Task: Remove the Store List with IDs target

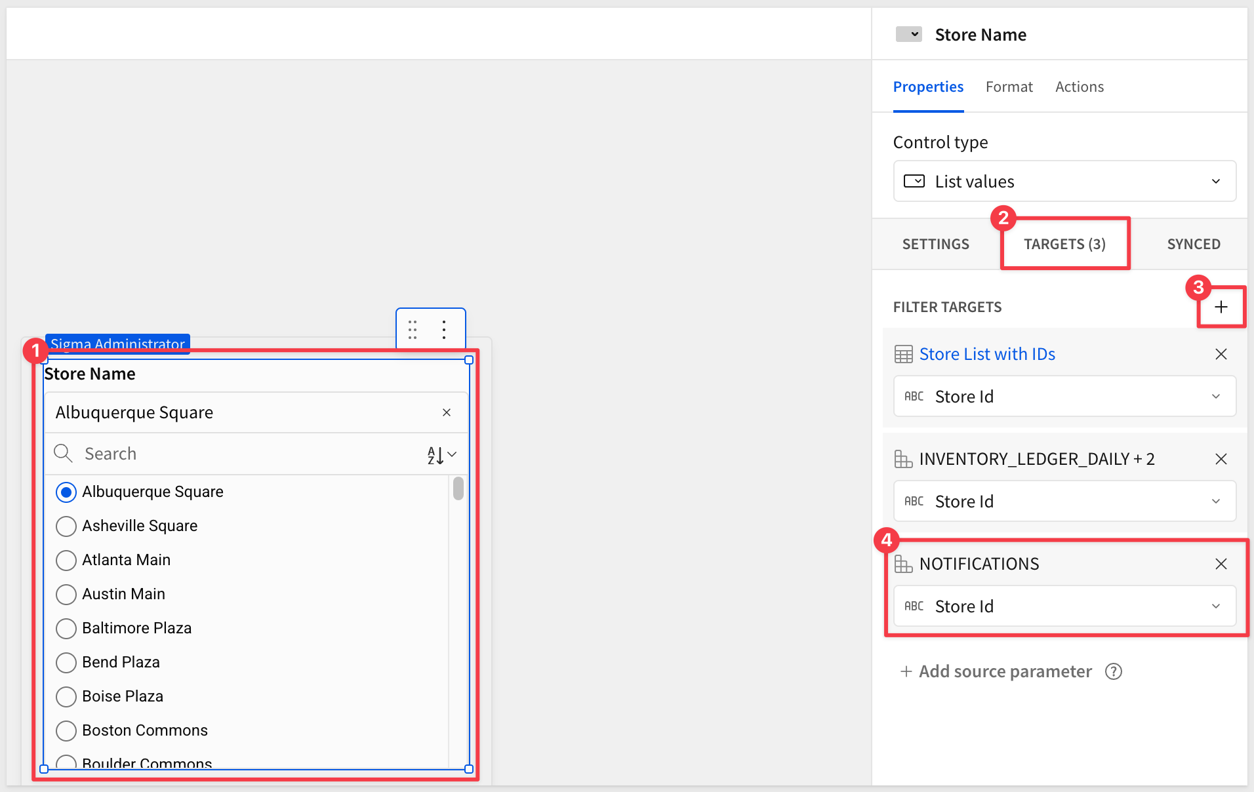Action: (1221, 354)
